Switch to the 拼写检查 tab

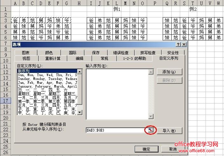[148, 53]
